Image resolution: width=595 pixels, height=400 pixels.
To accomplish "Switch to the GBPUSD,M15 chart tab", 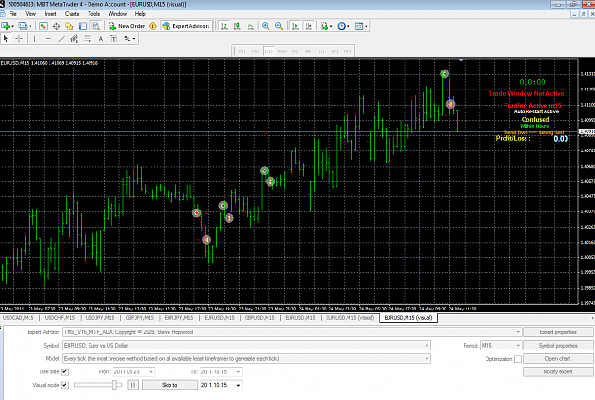I will tap(260, 318).
